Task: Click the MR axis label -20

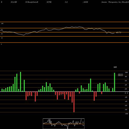Action: pos(126,97)
